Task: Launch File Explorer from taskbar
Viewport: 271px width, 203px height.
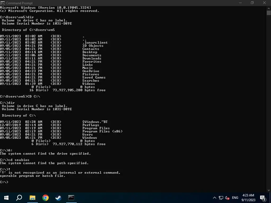Action: 32,198
